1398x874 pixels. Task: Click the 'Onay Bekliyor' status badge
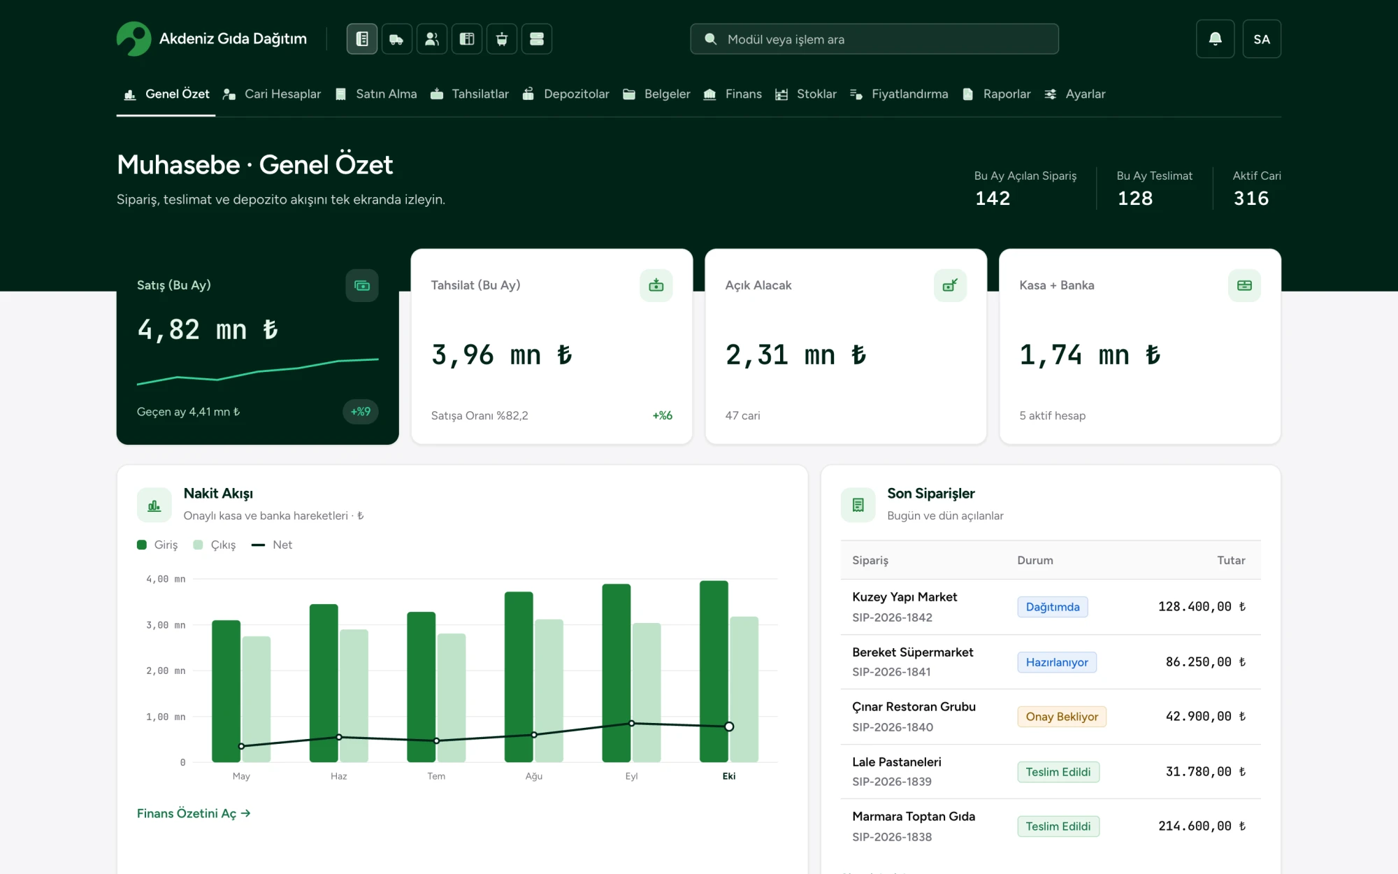1062,717
